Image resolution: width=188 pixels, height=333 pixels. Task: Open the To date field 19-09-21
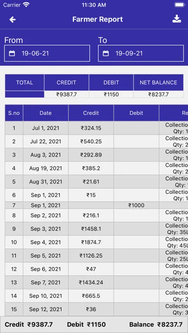click(141, 53)
